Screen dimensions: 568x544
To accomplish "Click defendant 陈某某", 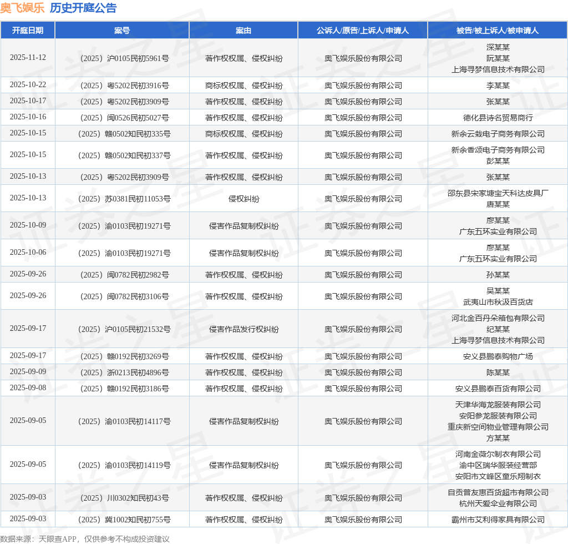I will coord(498,372).
